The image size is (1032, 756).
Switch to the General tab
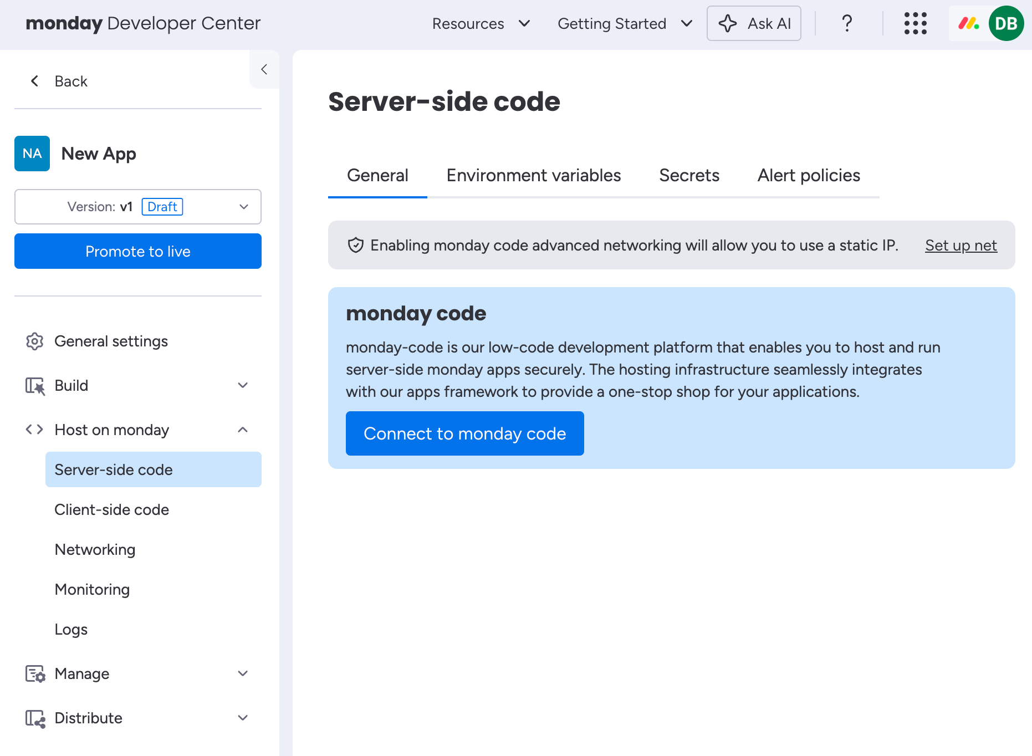[377, 176]
